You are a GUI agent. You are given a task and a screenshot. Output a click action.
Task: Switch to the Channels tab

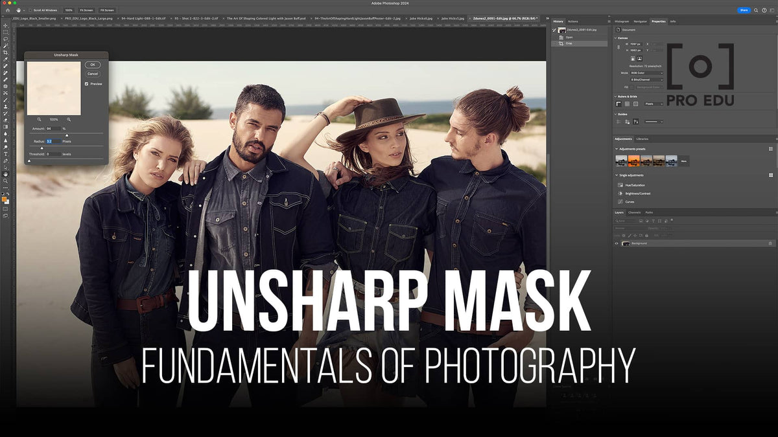point(634,212)
